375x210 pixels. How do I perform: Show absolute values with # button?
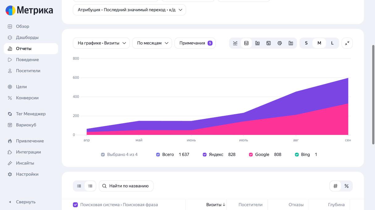[335, 186]
